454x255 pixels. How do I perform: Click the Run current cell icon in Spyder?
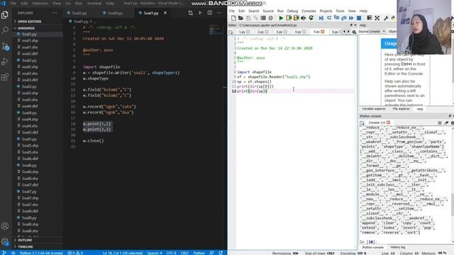click(289, 18)
